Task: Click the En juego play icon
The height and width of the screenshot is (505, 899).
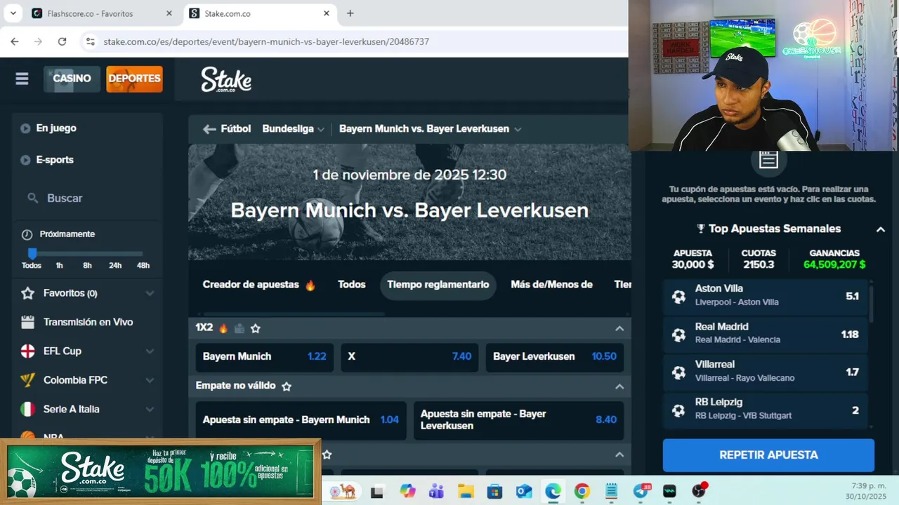Action: pos(26,128)
